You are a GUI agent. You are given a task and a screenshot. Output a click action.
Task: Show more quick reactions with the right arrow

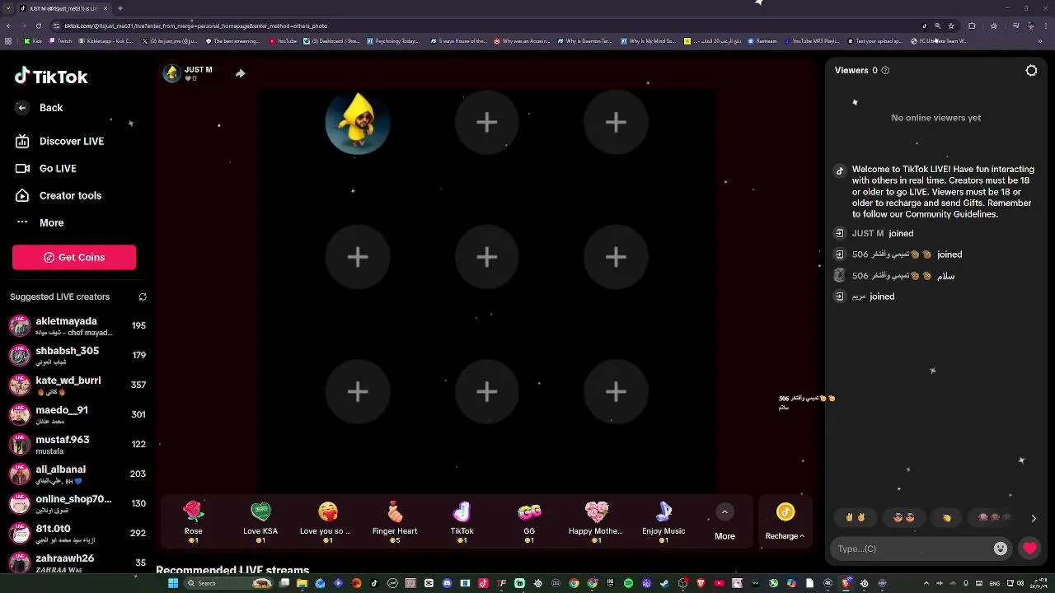click(x=1034, y=519)
